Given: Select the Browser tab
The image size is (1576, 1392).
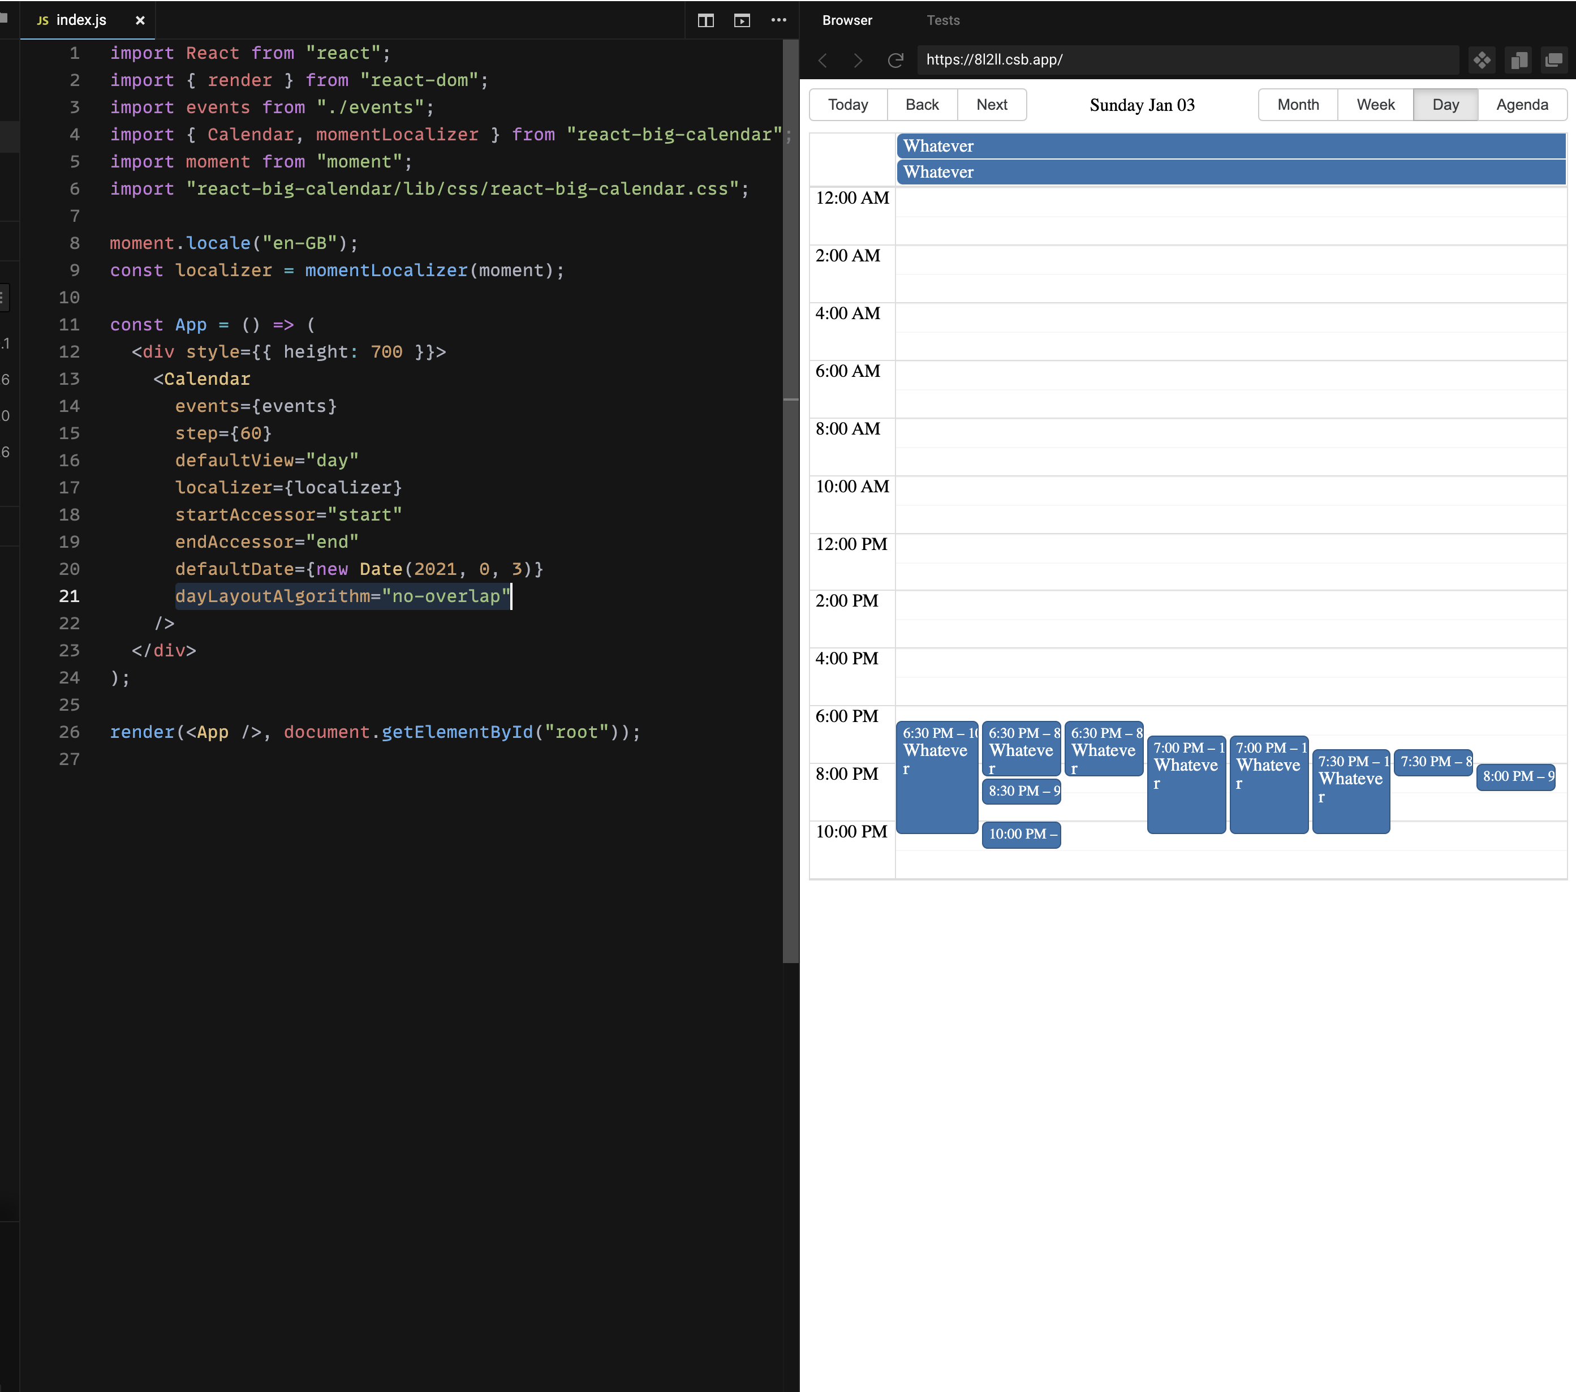Looking at the screenshot, I should pyautogui.click(x=847, y=21).
